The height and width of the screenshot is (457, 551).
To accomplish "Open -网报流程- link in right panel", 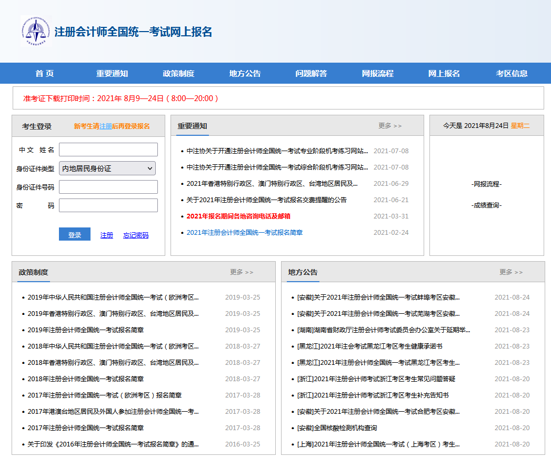I will [x=486, y=184].
